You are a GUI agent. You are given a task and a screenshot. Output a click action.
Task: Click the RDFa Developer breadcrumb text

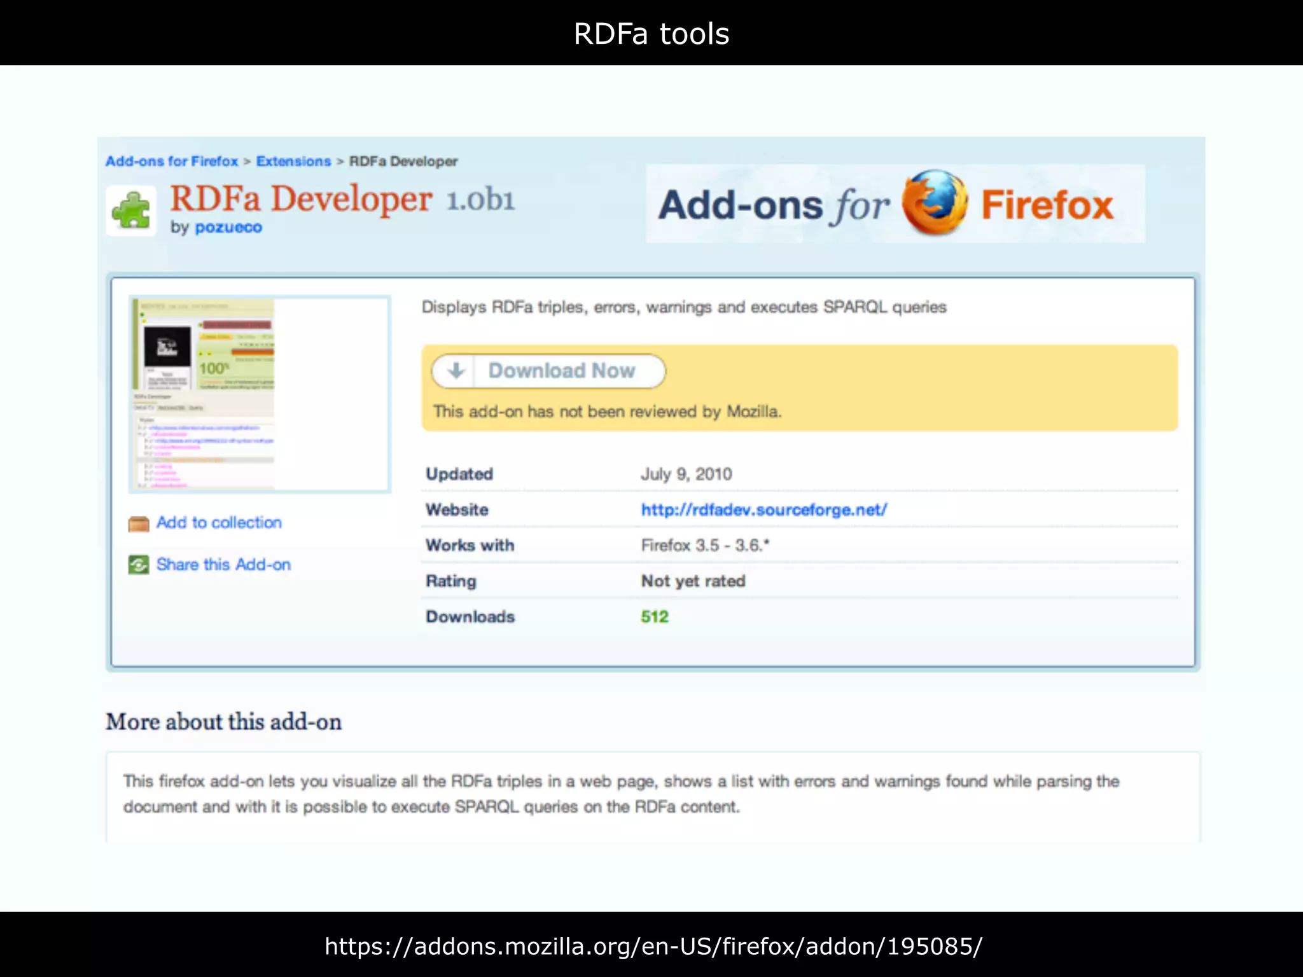click(x=403, y=162)
